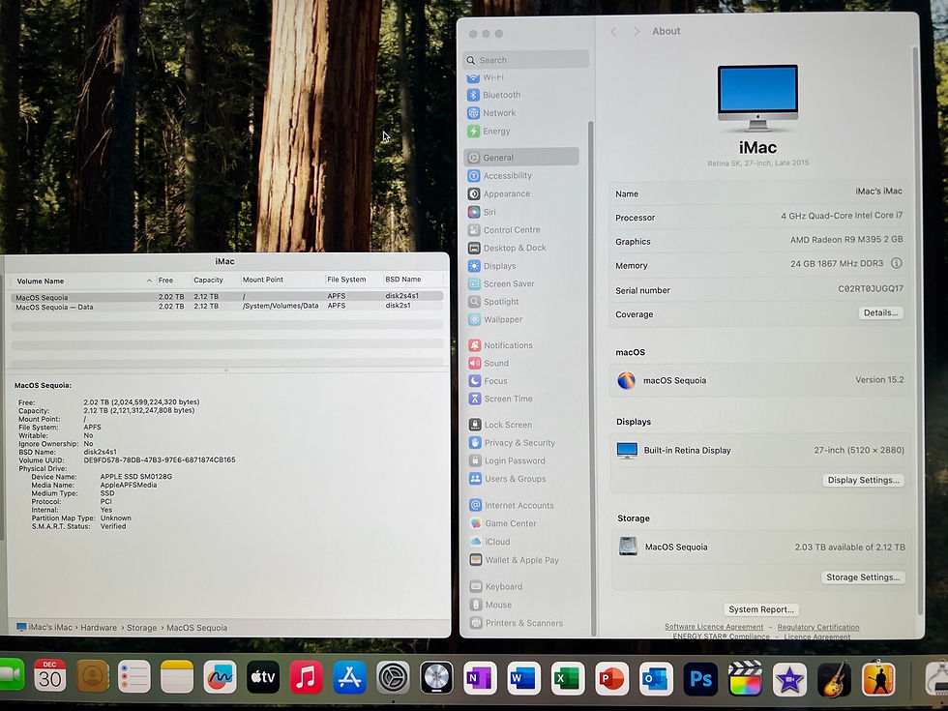Open Microsoft Outlook in Dock
Viewport: 948px width, 711px height.
(656, 678)
